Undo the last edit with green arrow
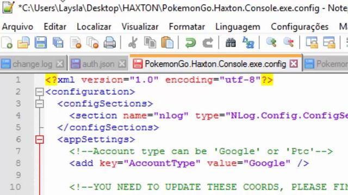Image resolution: width=348 pixels, height=195 pixels. pos(190,42)
